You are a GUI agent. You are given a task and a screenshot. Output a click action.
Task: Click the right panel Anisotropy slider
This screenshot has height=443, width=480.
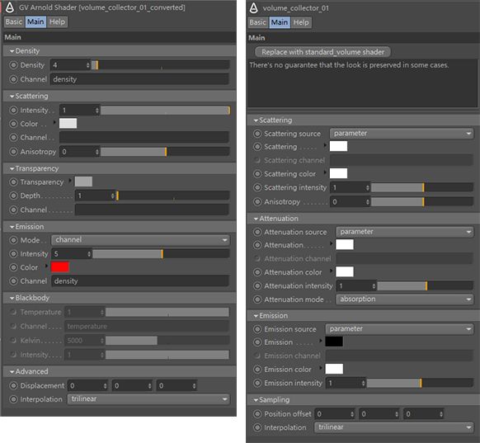[422, 201]
